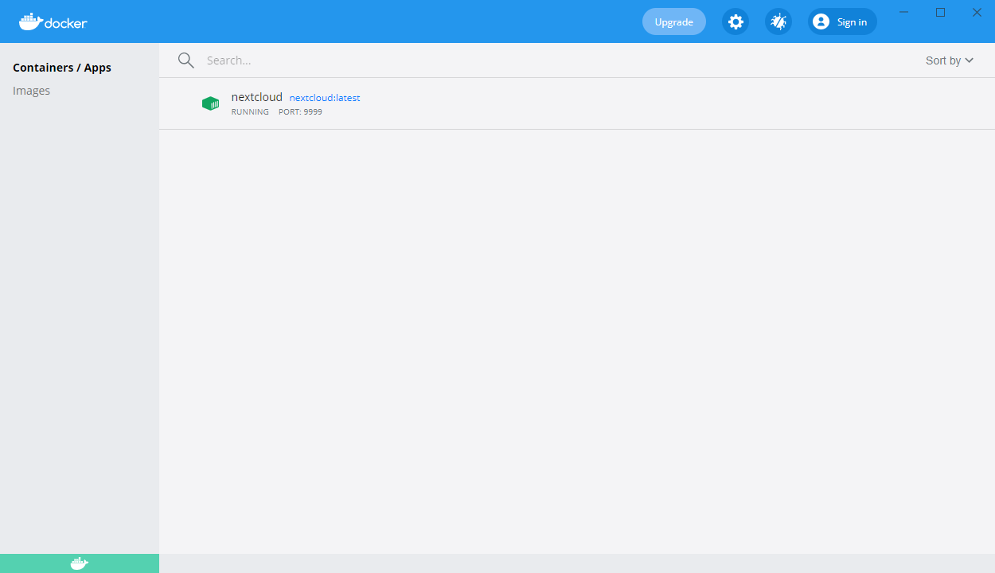This screenshot has height=573, width=995.
Task: Click the Docker whale logo in the header
Action: [32, 21]
